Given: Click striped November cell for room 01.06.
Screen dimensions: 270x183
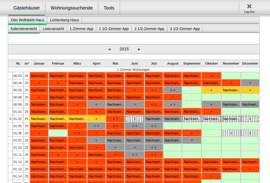Looking at the screenshot, I should [x=231, y=133].
